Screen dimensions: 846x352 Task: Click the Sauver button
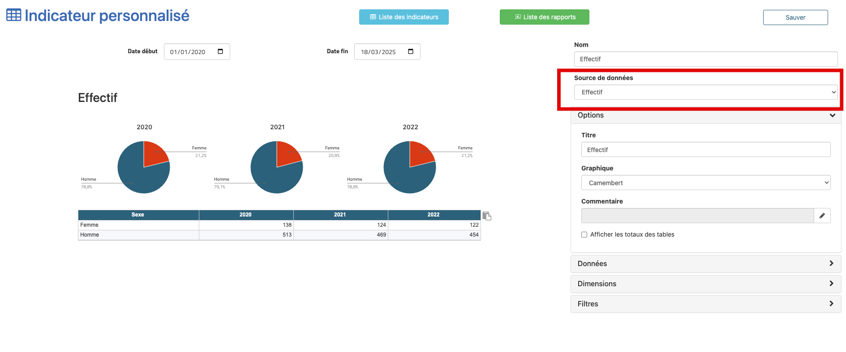click(795, 17)
